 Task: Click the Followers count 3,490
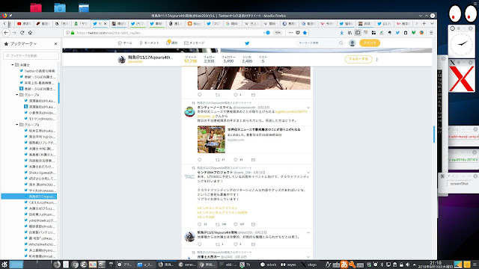228,61
